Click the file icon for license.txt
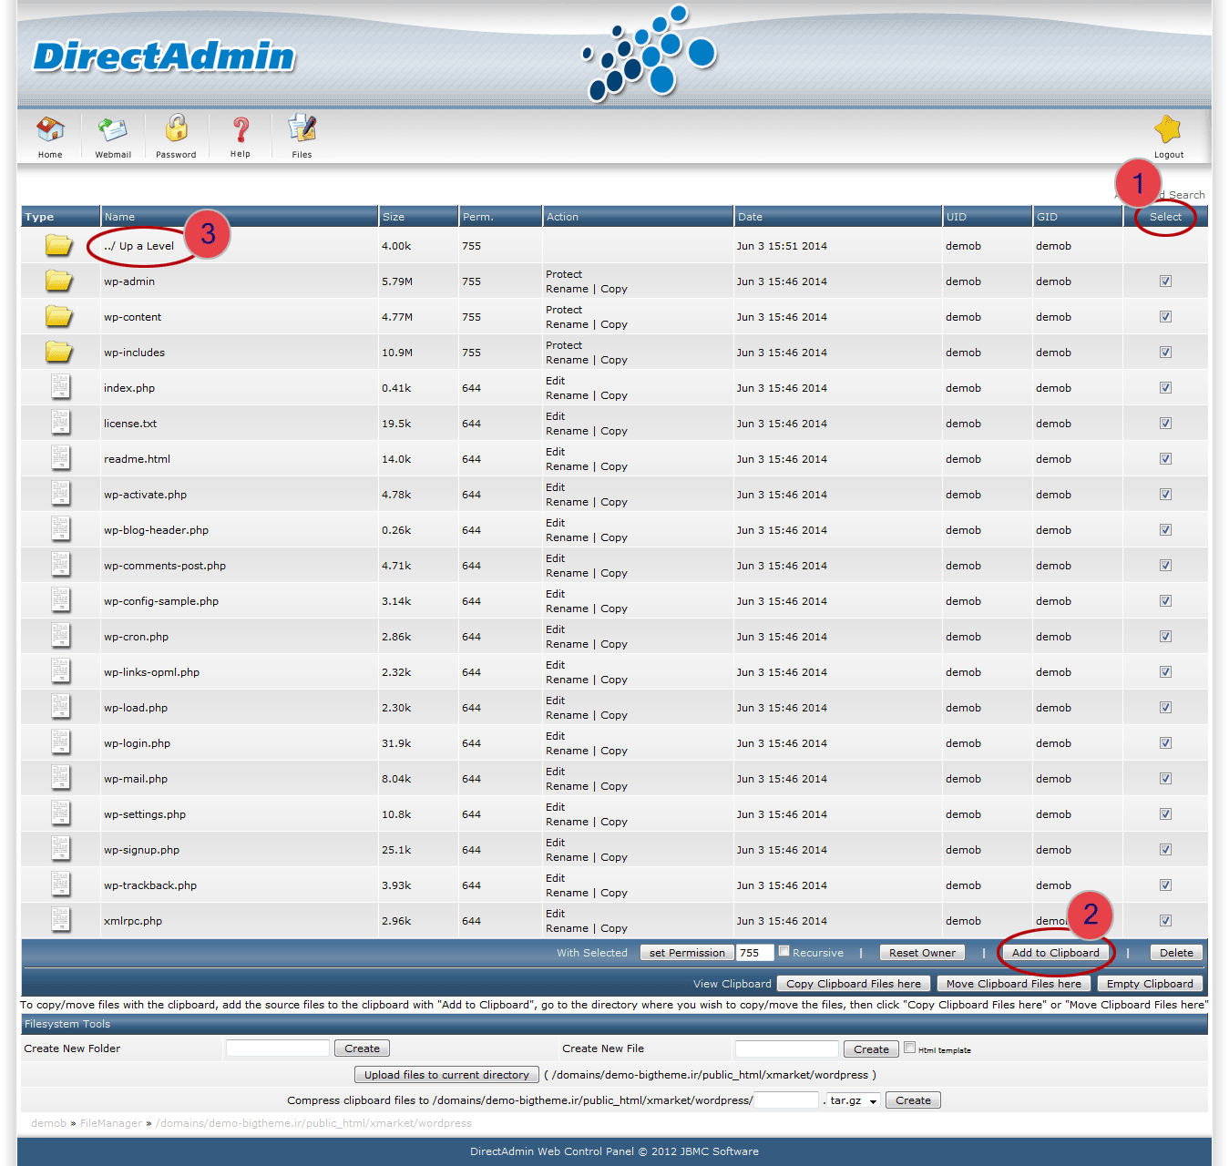Viewport: 1229px width, 1166px height. point(60,423)
